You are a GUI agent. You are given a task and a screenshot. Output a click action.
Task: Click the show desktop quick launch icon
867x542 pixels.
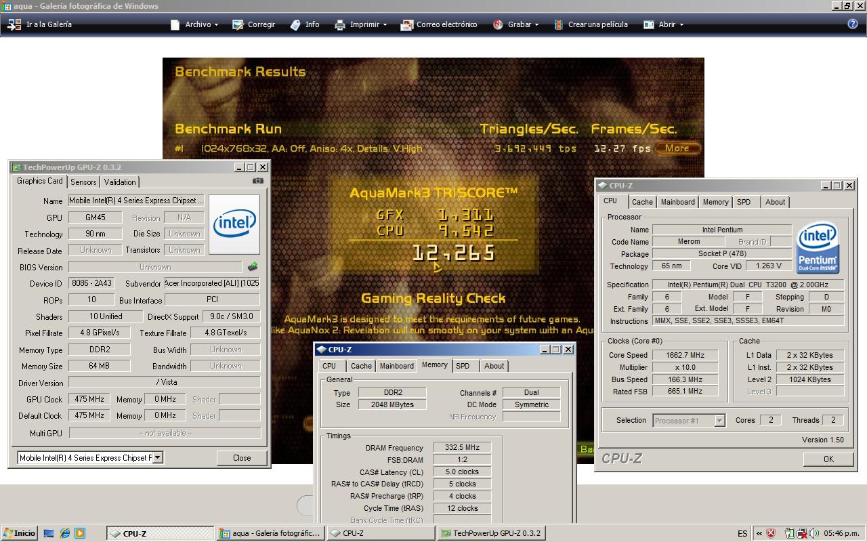click(x=49, y=533)
